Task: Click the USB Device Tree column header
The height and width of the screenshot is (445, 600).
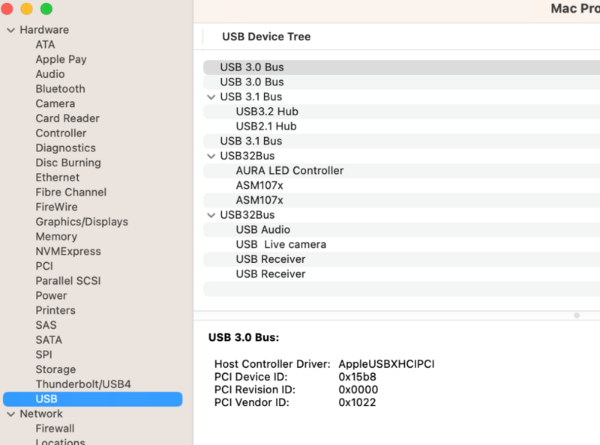Action: click(x=266, y=37)
